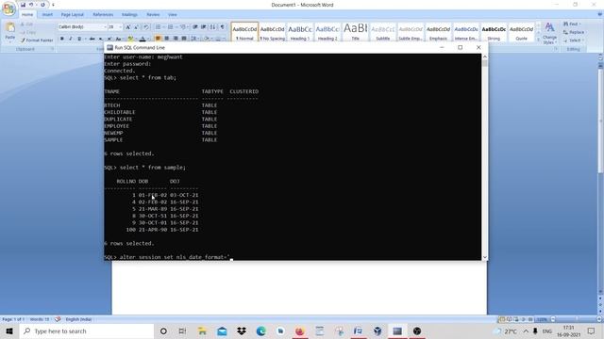Click Decrease Indent icon
604x339 pixels.
pos(195,27)
